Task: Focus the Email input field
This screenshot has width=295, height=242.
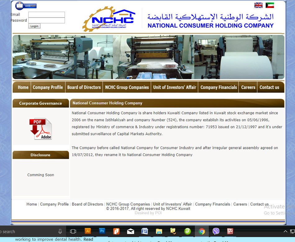Action: pyautogui.click(x=47, y=15)
